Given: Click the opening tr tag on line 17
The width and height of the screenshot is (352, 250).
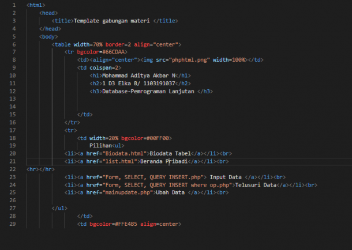Looking at the screenshot, I should (70, 130).
